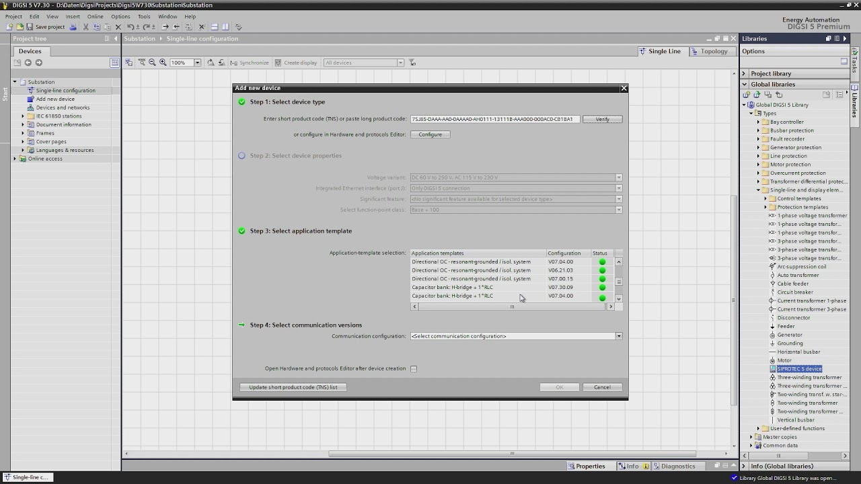Click the Configure button

point(430,134)
